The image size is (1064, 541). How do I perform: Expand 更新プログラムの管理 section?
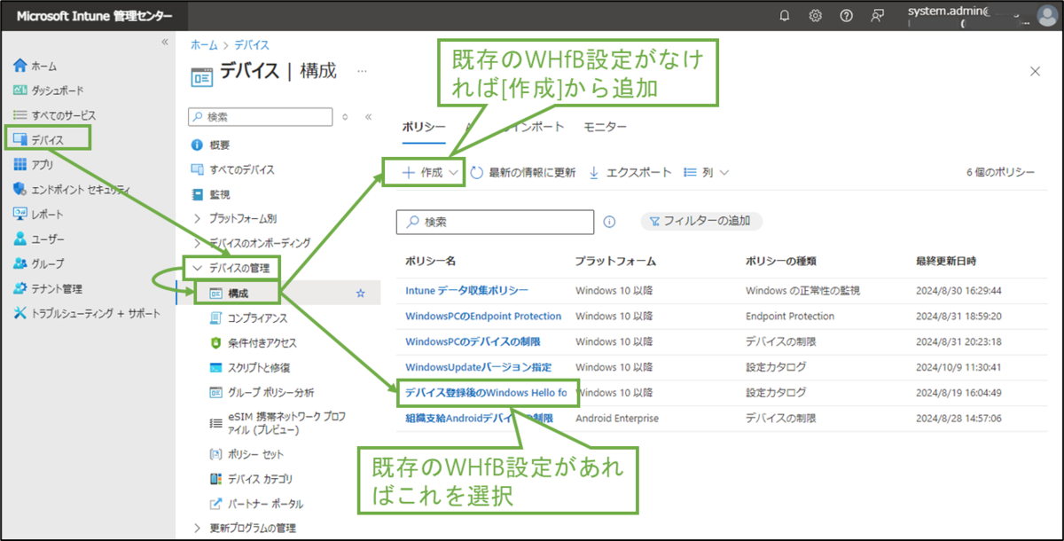pyautogui.click(x=245, y=528)
